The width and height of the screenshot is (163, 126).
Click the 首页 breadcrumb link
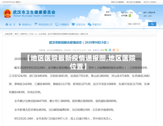pyautogui.click(x=16, y=34)
